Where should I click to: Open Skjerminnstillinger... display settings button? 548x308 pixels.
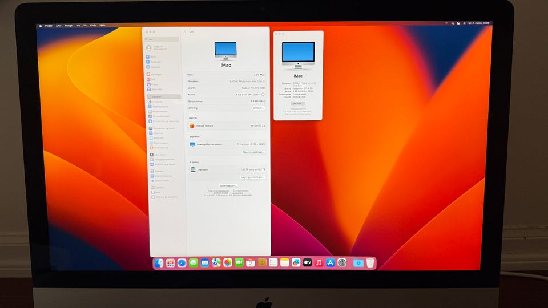click(253, 152)
